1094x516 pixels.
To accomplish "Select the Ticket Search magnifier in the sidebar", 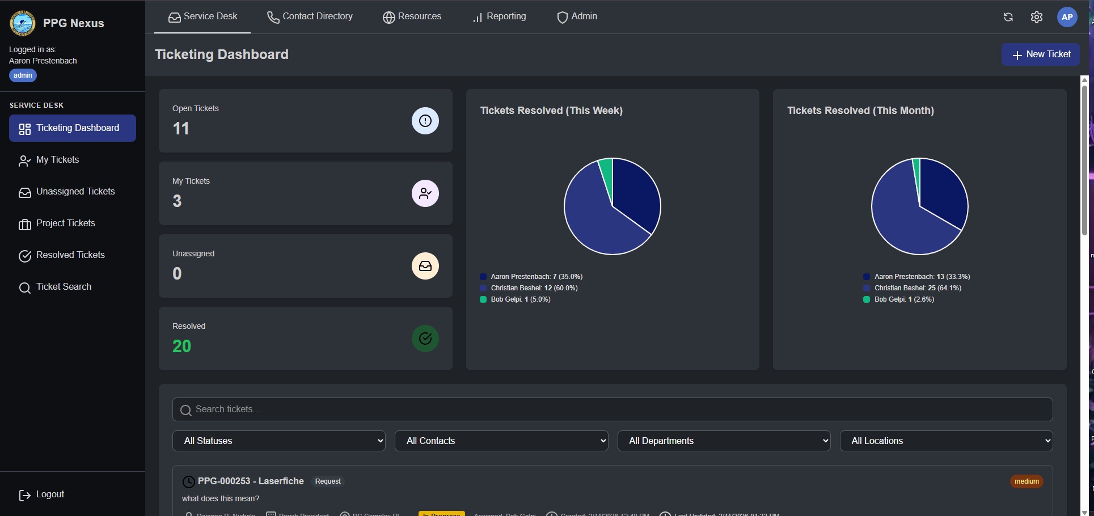I will coord(25,287).
